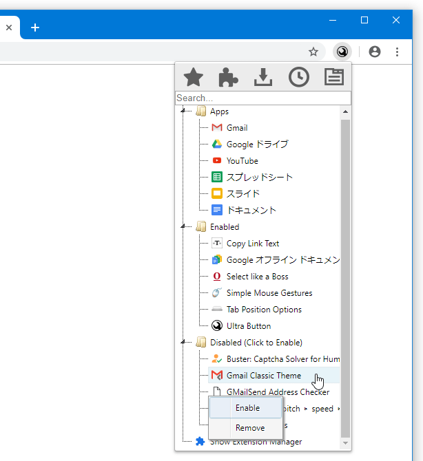Image resolution: width=423 pixels, height=461 pixels.
Task: Click the Gmail Classic Theme icon
Action: click(217, 376)
